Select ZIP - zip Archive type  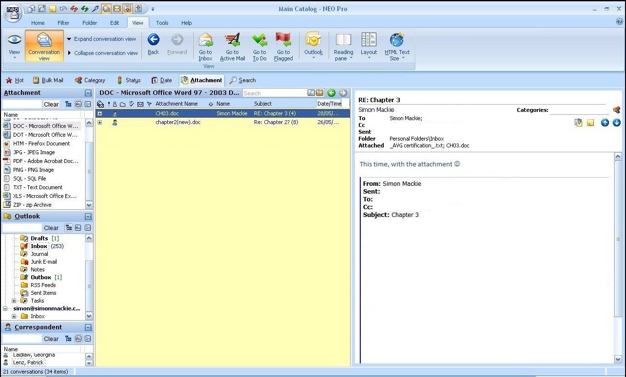pyautogui.click(x=28, y=205)
